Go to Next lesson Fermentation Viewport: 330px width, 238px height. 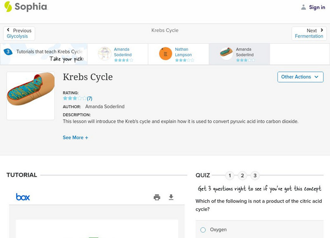pos(309,33)
